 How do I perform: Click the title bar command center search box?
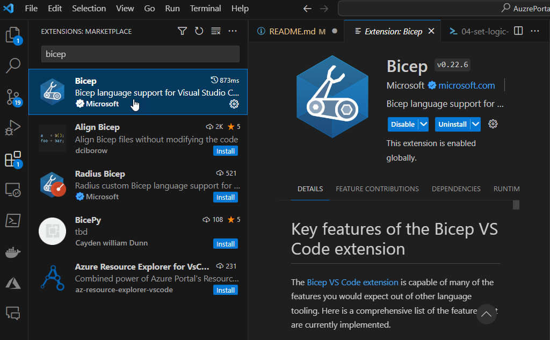click(x=444, y=9)
